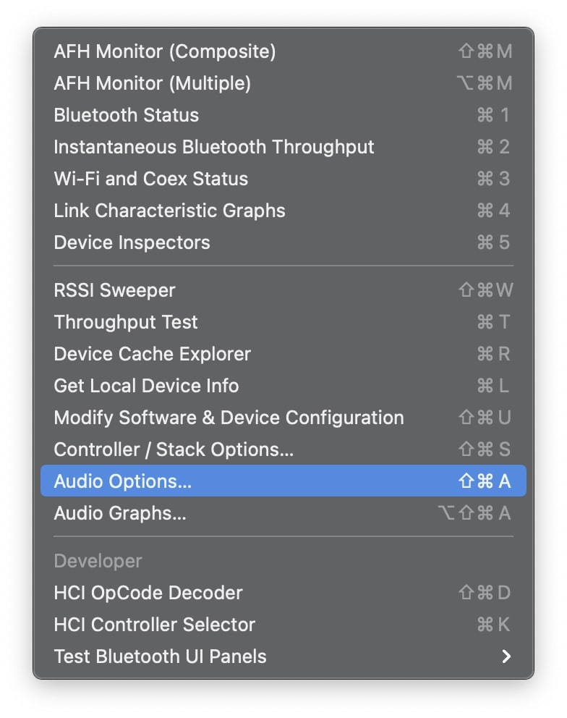Open Modify Software & Device Configuration
Viewport: 567px width, 718px height.
(283, 417)
